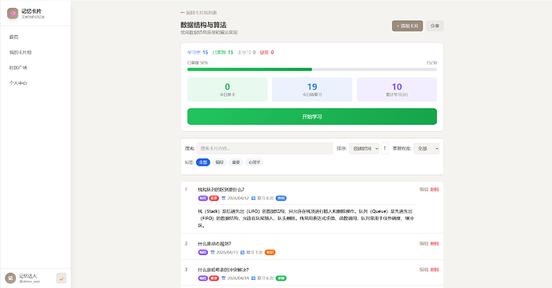Click calendar icon beside 2026/04/14
The height and width of the screenshot is (288, 552).
pyautogui.click(x=223, y=278)
